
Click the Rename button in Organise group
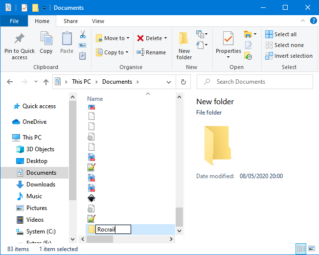pos(151,52)
